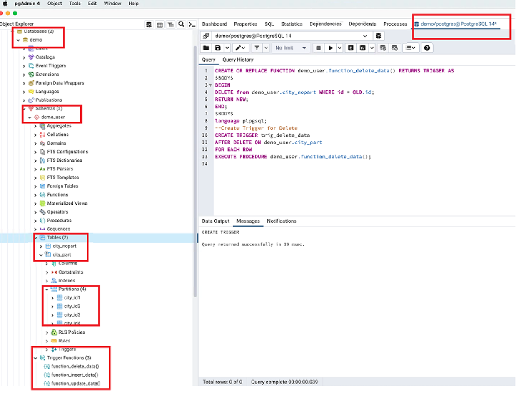Open the Object menu in menu bar
Image resolution: width=521 pixels, height=394 pixels.
click(x=55, y=3)
